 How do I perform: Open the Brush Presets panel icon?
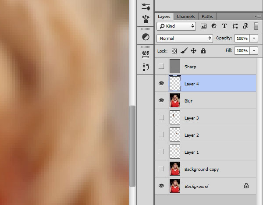coord(146,19)
